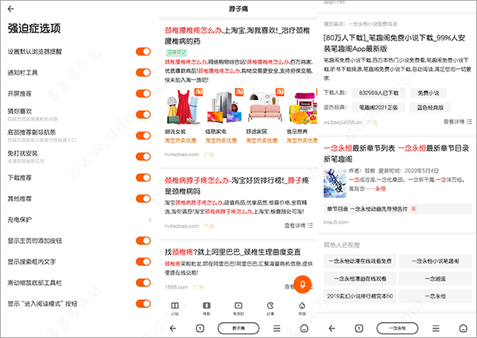477x338 pixels.
Task: Click the biqu6.com source link
Action: [336, 222]
